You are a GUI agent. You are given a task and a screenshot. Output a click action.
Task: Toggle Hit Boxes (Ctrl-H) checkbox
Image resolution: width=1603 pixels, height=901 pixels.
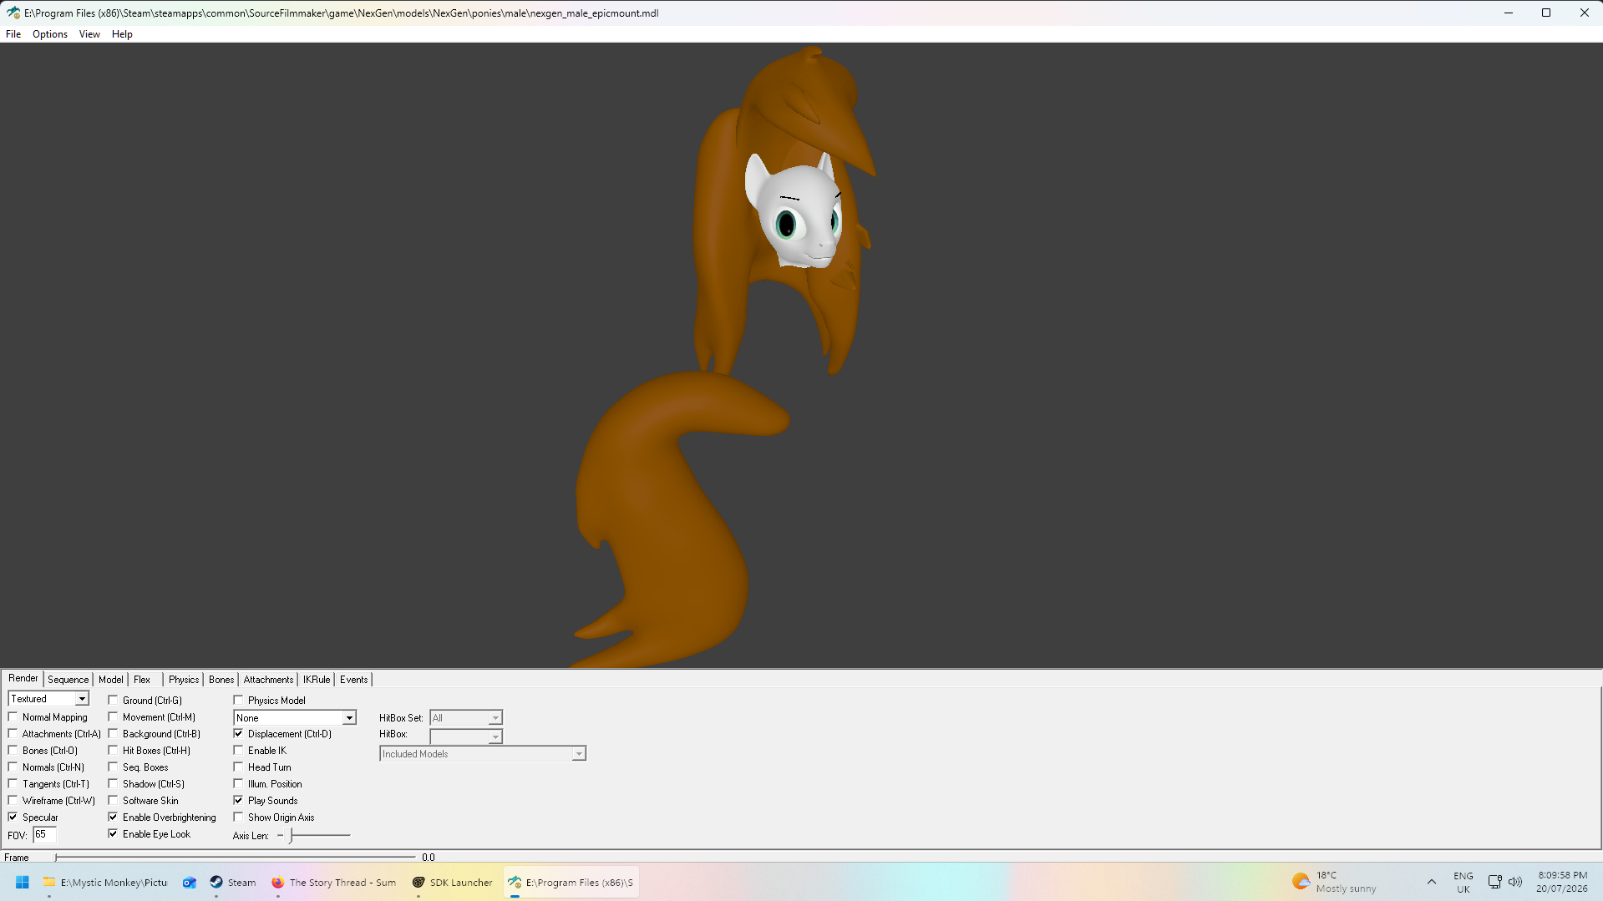[114, 751]
